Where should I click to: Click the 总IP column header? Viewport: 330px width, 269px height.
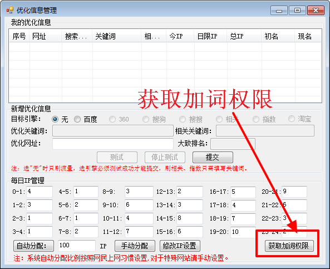[244, 36]
